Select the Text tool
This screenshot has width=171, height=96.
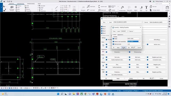pos(146,8)
